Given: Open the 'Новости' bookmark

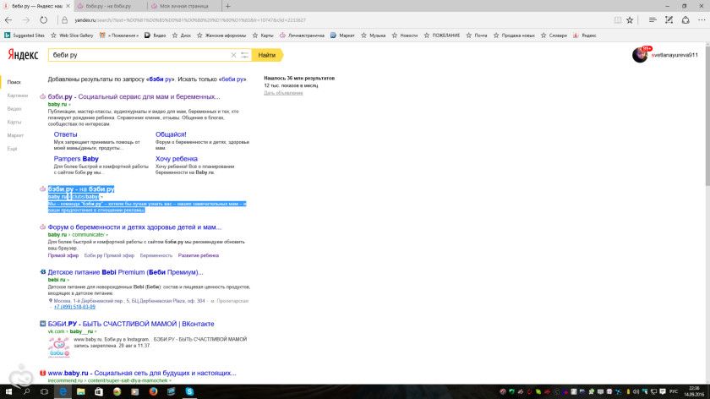Looking at the screenshot, I should pos(405,36).
